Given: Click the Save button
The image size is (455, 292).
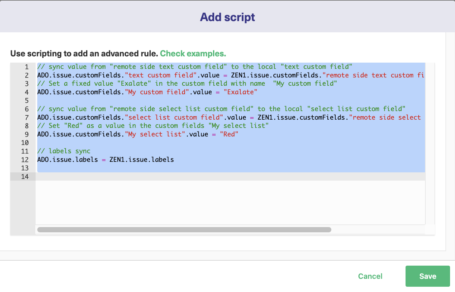Looking at the screenshot, I should (x=428, y=276).
